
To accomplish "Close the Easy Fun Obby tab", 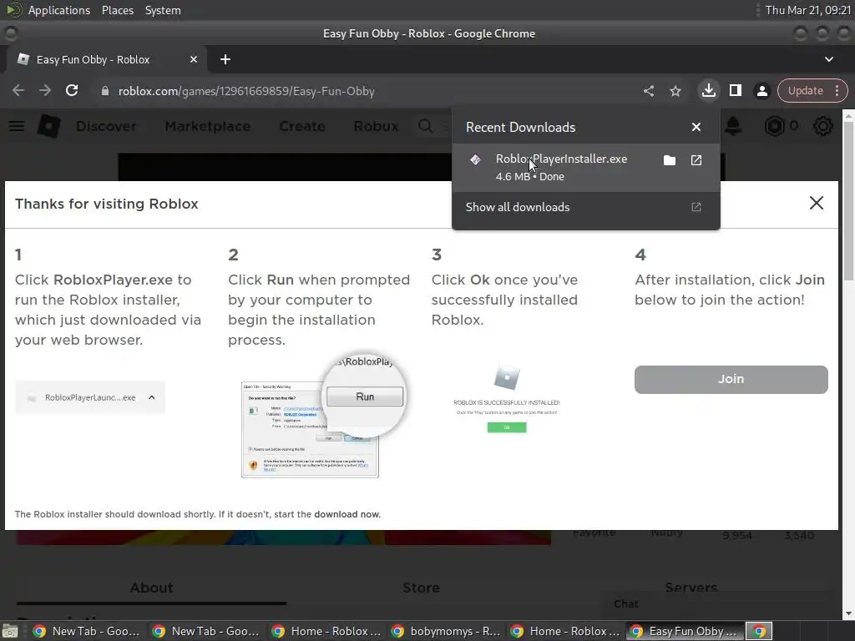I will click(194, 59).
